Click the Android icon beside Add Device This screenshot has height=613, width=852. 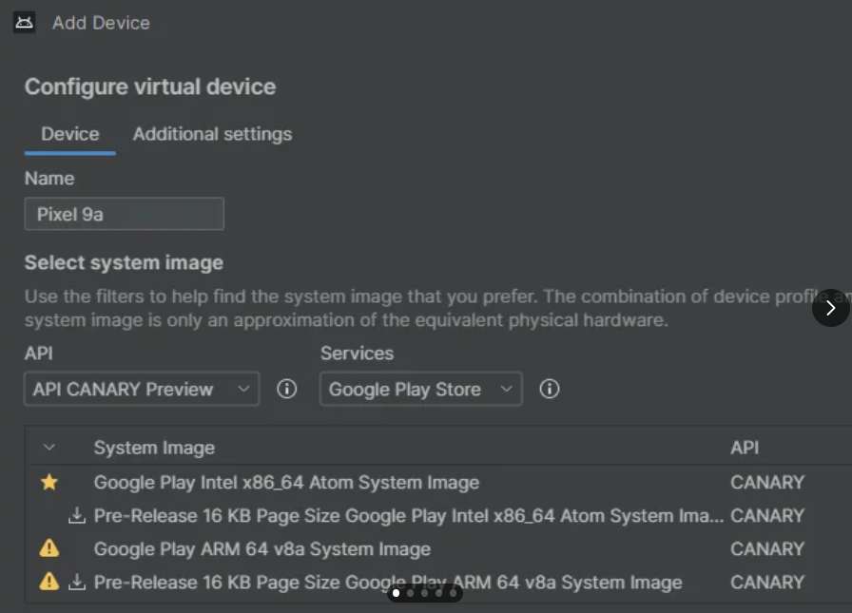[25, 23]
